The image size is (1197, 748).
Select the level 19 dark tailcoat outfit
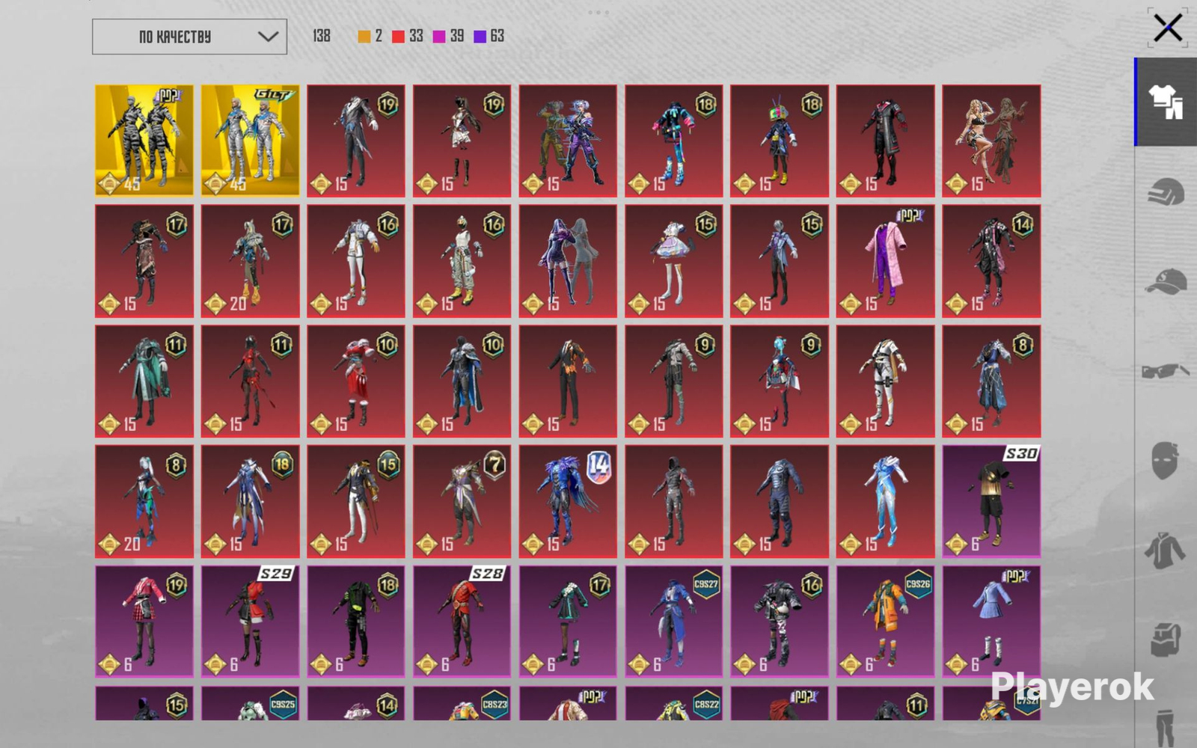tap(356, 141)
